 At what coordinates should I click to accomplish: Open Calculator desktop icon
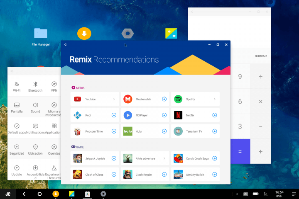(171, 34)
